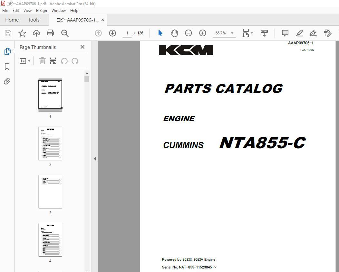
Task: Click the Highlighter tool icon
Action: 299,33
